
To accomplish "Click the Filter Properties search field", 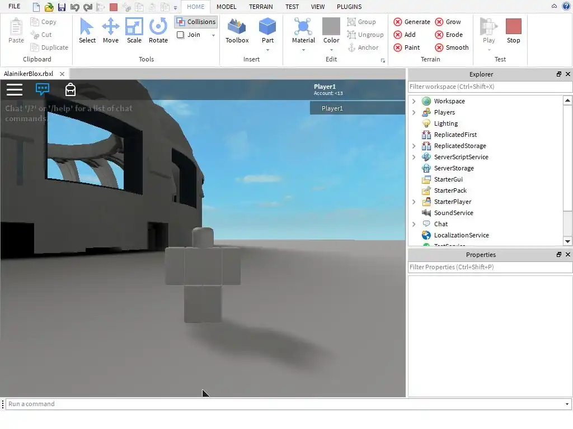I will point(490,267).
